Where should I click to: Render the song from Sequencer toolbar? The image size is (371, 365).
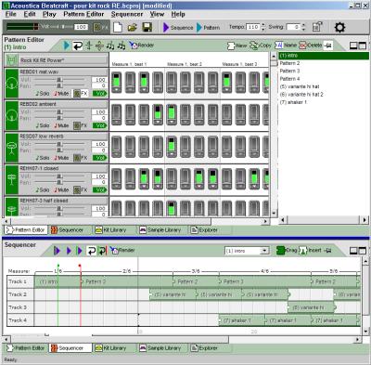pos(122,250)
